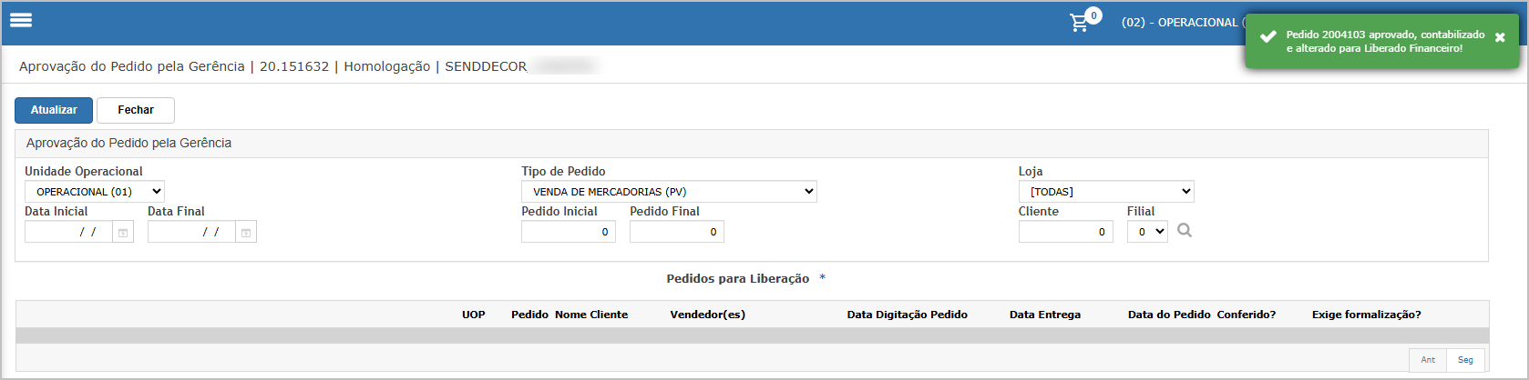Image resolution: width=1529 pixels, height=380 pixels.
Task: Click the checkmark icon in the notification
Action: (x=1267, y=36)
